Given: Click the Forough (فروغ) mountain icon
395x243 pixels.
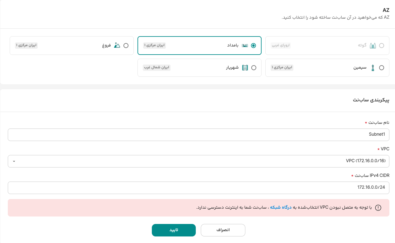Looking at the screenshot, I should tap(117, 46).
